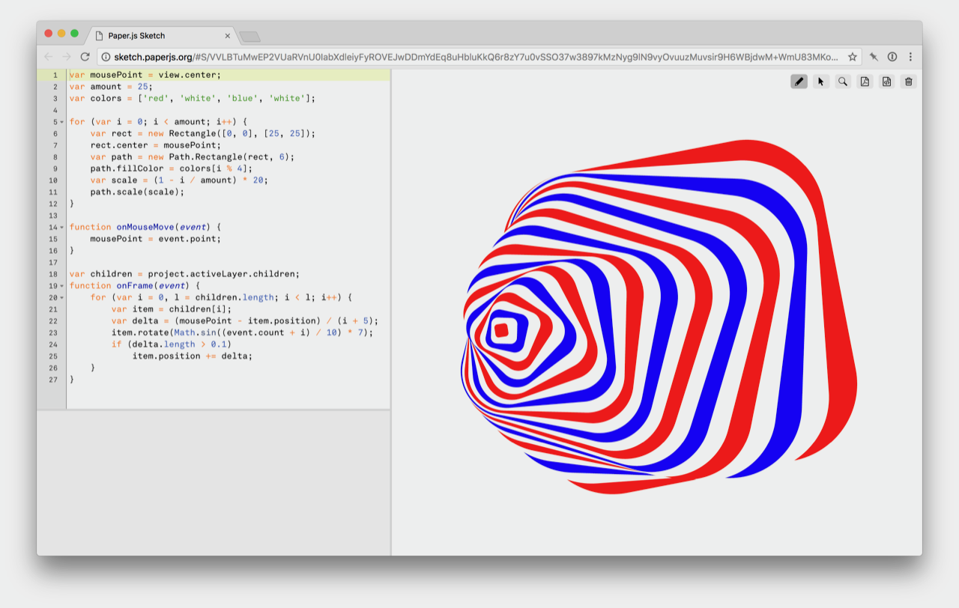Image resolution: width=959 pixels, height=608 pixels.
Task: Click the pin extension icon
Action: click(874, 57)
